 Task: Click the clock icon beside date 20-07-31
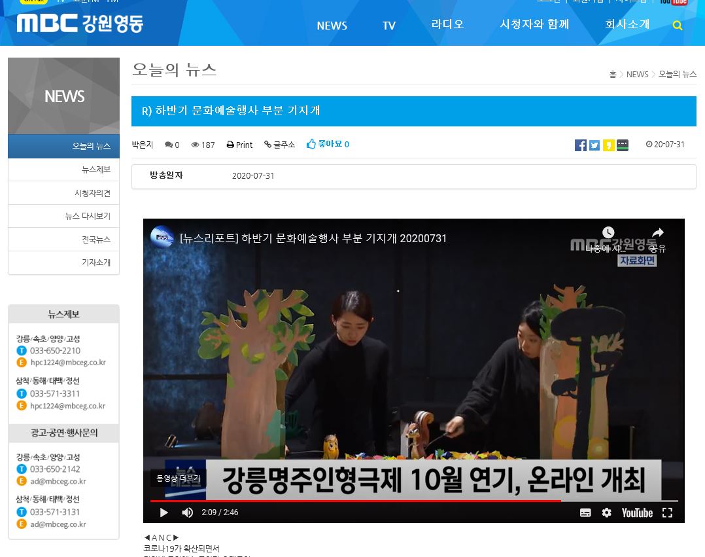click(649, 145)
